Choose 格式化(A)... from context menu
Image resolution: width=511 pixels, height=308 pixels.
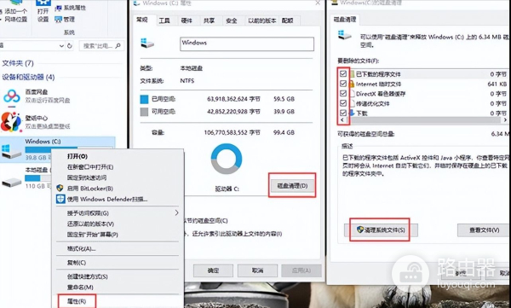coord(81,248)
